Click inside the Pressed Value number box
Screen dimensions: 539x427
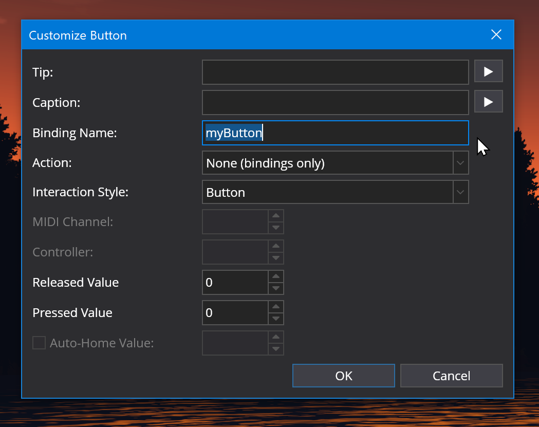(x=235, y=313)
